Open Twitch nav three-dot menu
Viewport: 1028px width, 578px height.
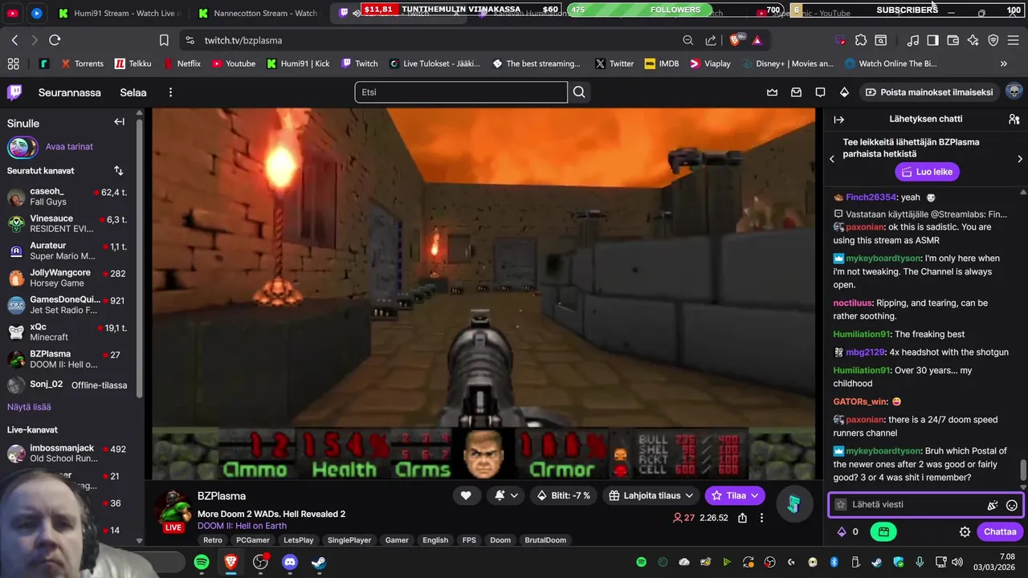click(x=170, y=92)
